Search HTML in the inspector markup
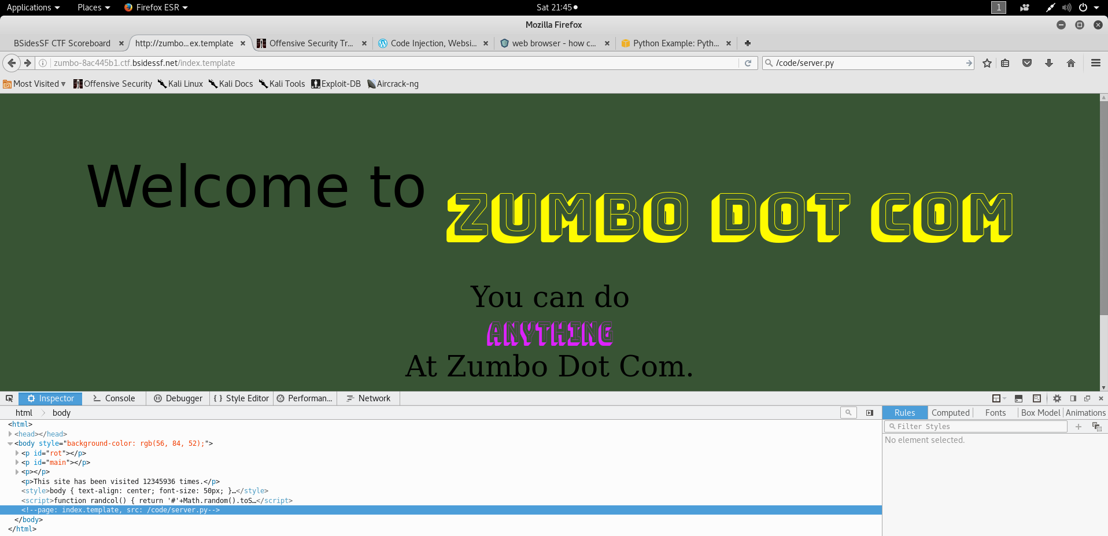This screenshot has height=536, width=1108. pyautogui.click(x=848, y=412)
